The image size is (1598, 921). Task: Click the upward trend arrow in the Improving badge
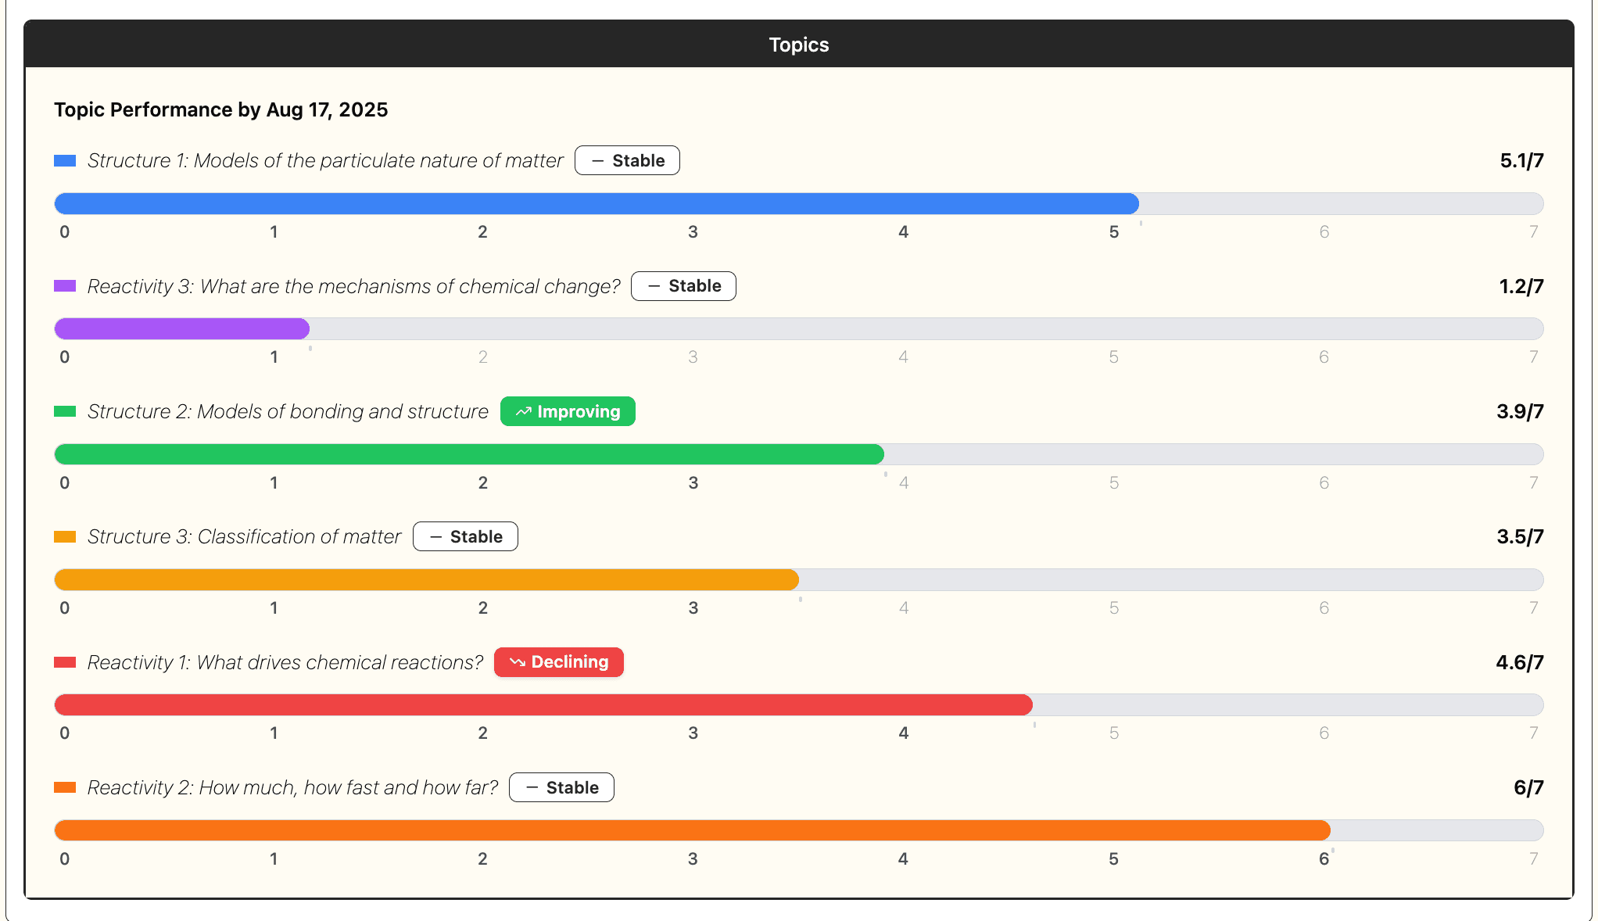pos(524,411)
